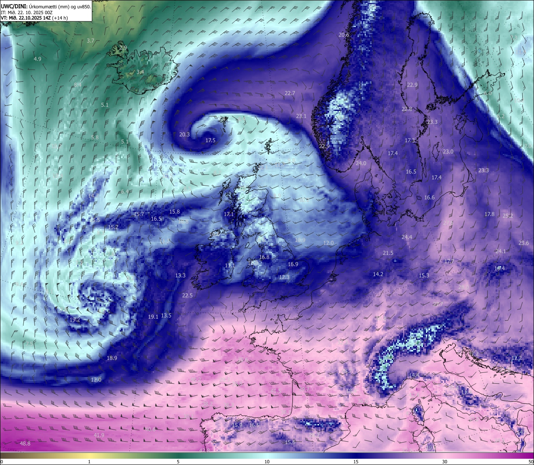Select the 13.5 value label
Viewport: 534px width, 465px height.
pyautogui.click(x=166, y=316)
